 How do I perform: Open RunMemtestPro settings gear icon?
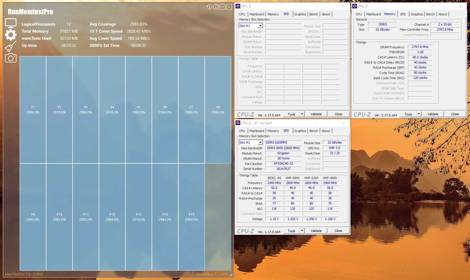click(10, 35)
